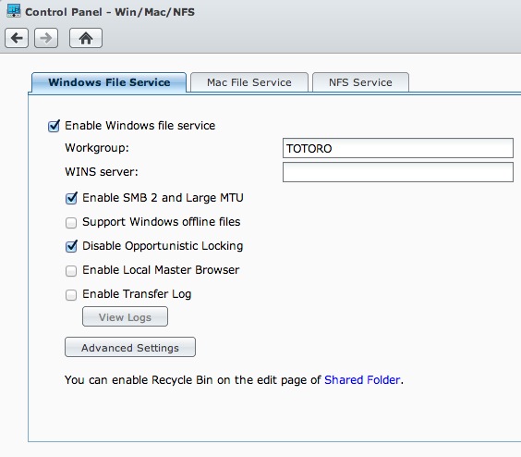Click the Control Panel window title icon
The width and height of the screenshot is (521, 457).
click(14, 11)
